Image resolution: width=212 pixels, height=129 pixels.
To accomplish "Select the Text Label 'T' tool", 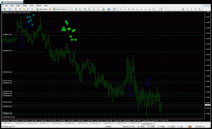I will [x=195, y=9].
